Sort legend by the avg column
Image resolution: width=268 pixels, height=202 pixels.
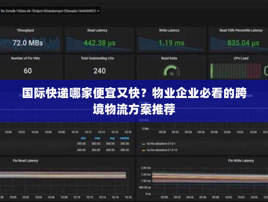[x=112, y=138]
